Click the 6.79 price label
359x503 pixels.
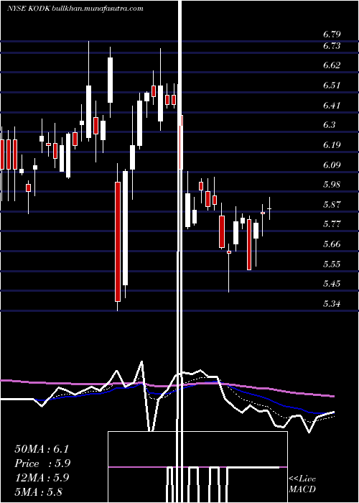point(332,34)
